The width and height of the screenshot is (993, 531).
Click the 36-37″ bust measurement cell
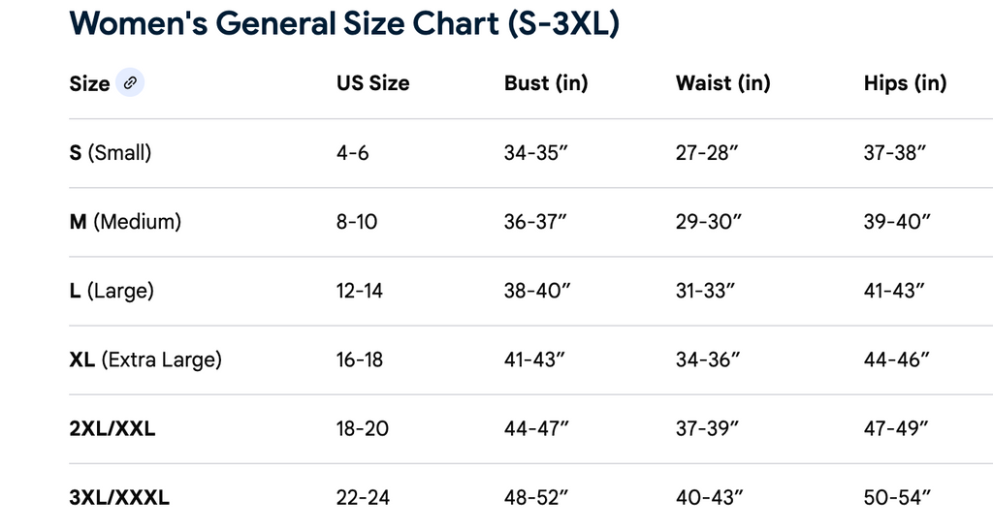click(x=535, y=222)
